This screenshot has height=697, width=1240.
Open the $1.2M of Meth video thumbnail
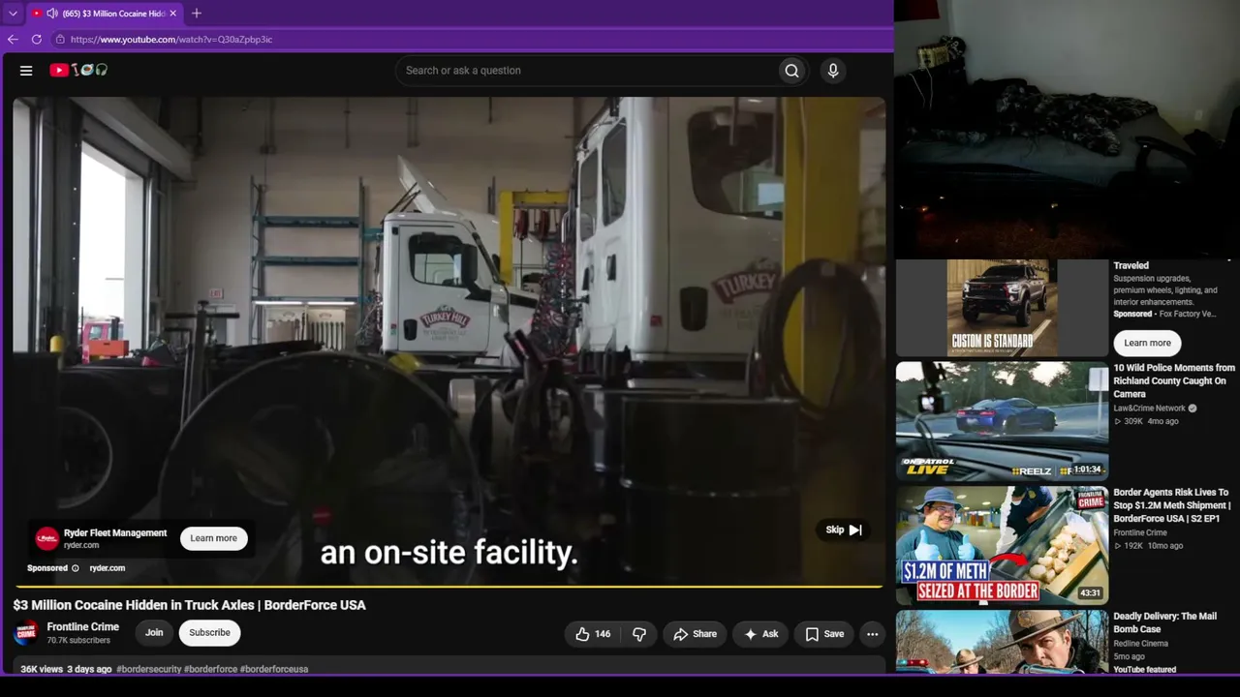pyautogui.click(x=1002, y=545)
